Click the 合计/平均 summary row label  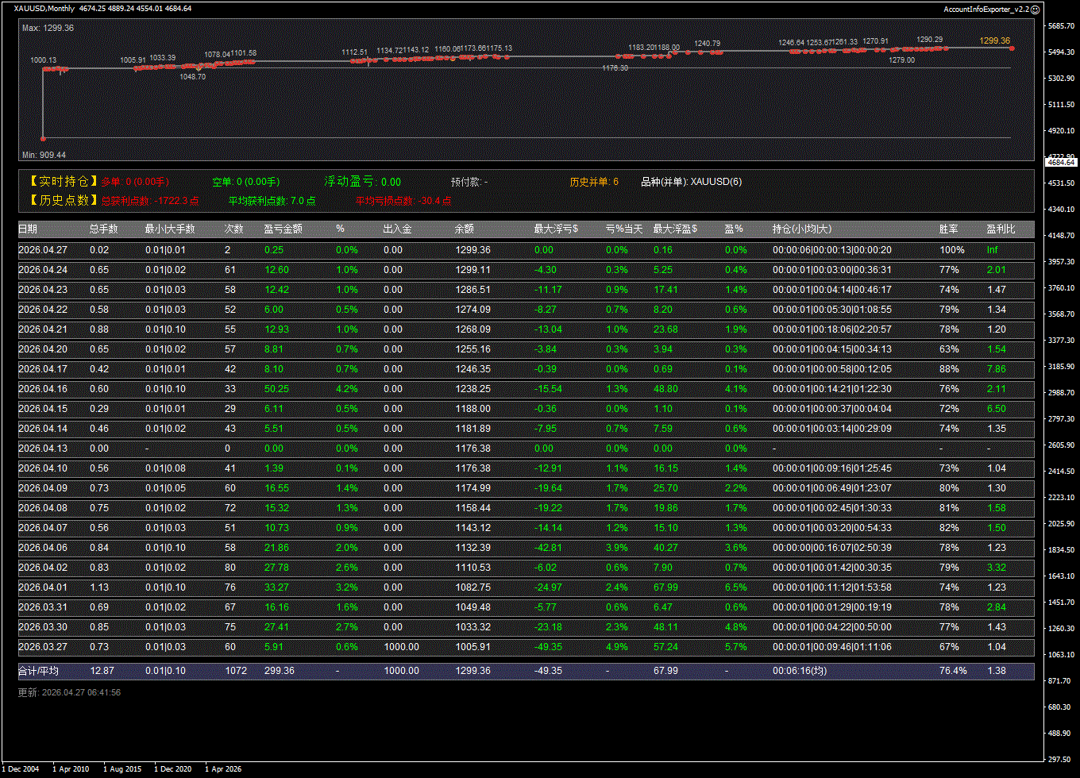38,671
